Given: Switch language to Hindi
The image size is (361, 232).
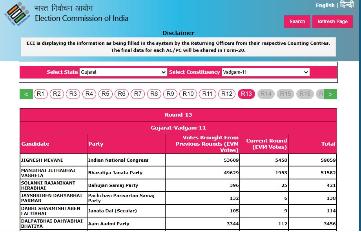Looking at the screenshot, I should click(x=346, y=5).
